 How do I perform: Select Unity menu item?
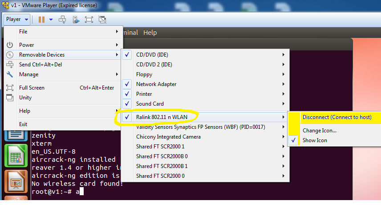click(x=63, y=98)
